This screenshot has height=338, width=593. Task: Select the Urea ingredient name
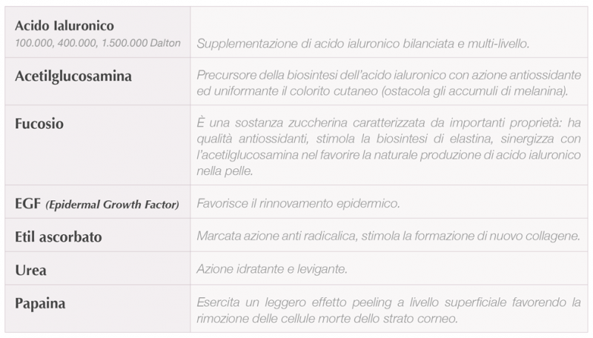click(30, 271)
